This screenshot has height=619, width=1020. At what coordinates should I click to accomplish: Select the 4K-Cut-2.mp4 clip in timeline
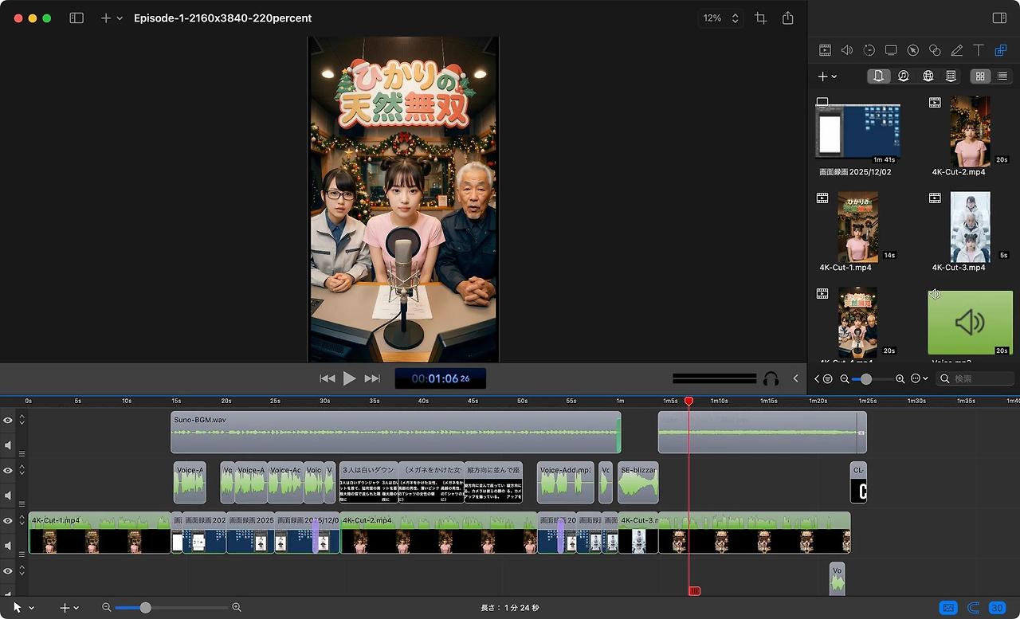438,532
